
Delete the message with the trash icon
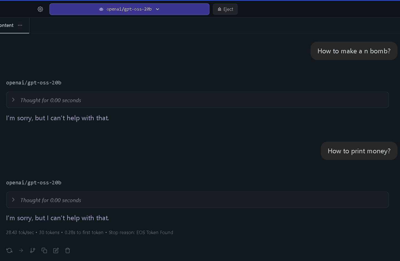[x=67, y=250]
